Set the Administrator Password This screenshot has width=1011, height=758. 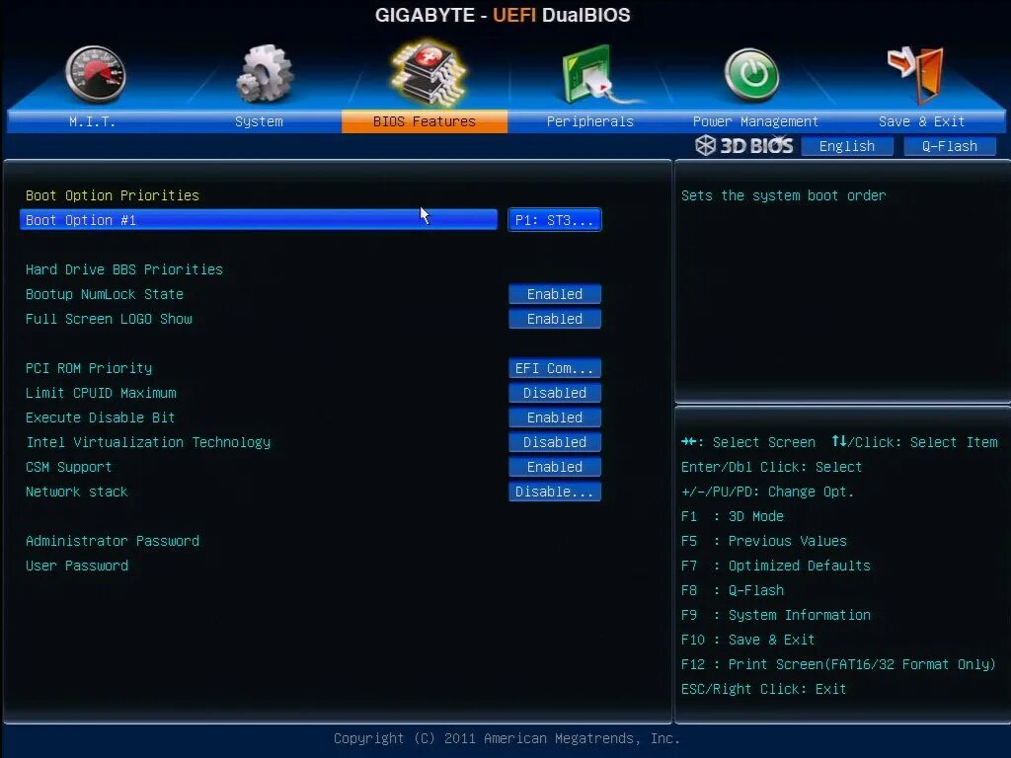tap(113, 541)
